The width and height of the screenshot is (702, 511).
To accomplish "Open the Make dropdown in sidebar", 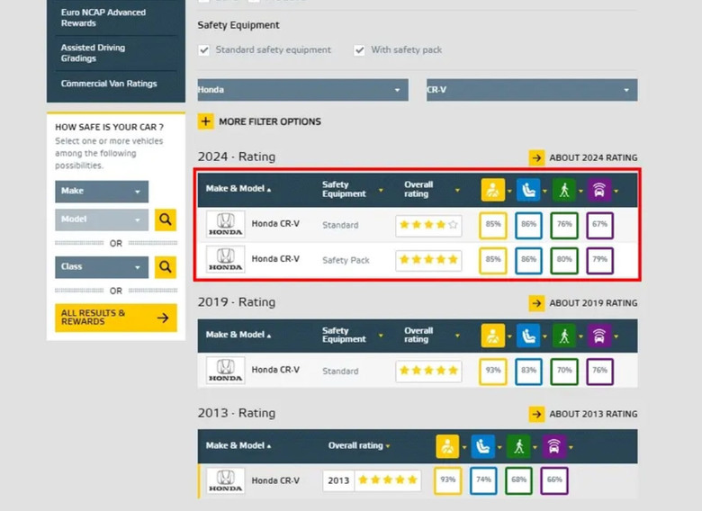I will (102, 192).
